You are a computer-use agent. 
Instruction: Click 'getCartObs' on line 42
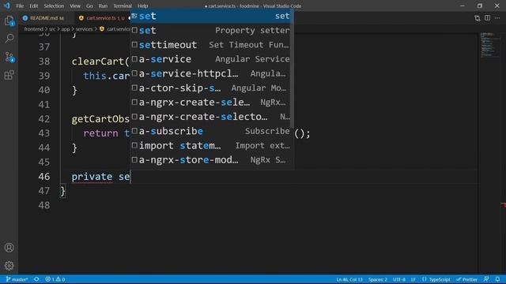(100, 119)
